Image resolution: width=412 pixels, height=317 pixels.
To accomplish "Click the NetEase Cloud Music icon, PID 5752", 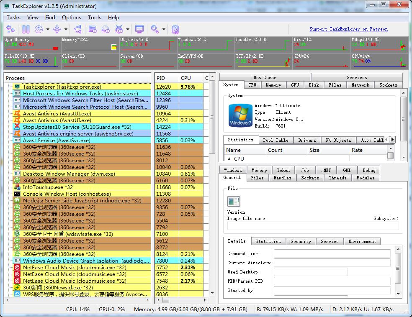I will point(17,268).
